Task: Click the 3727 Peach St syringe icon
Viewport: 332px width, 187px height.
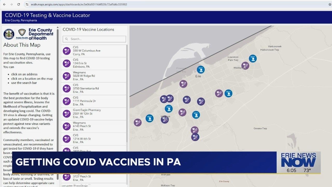Action: coord(67,177)
